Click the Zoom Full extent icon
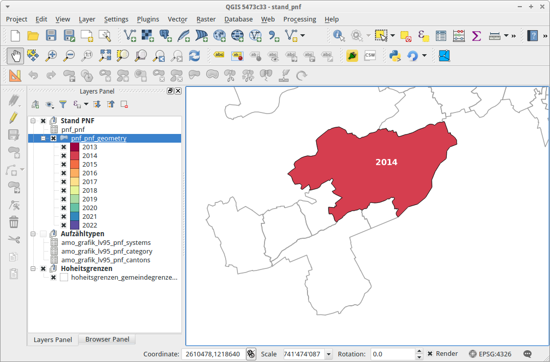The height and width of the screenshot is (362, 550). click(105, 56)
